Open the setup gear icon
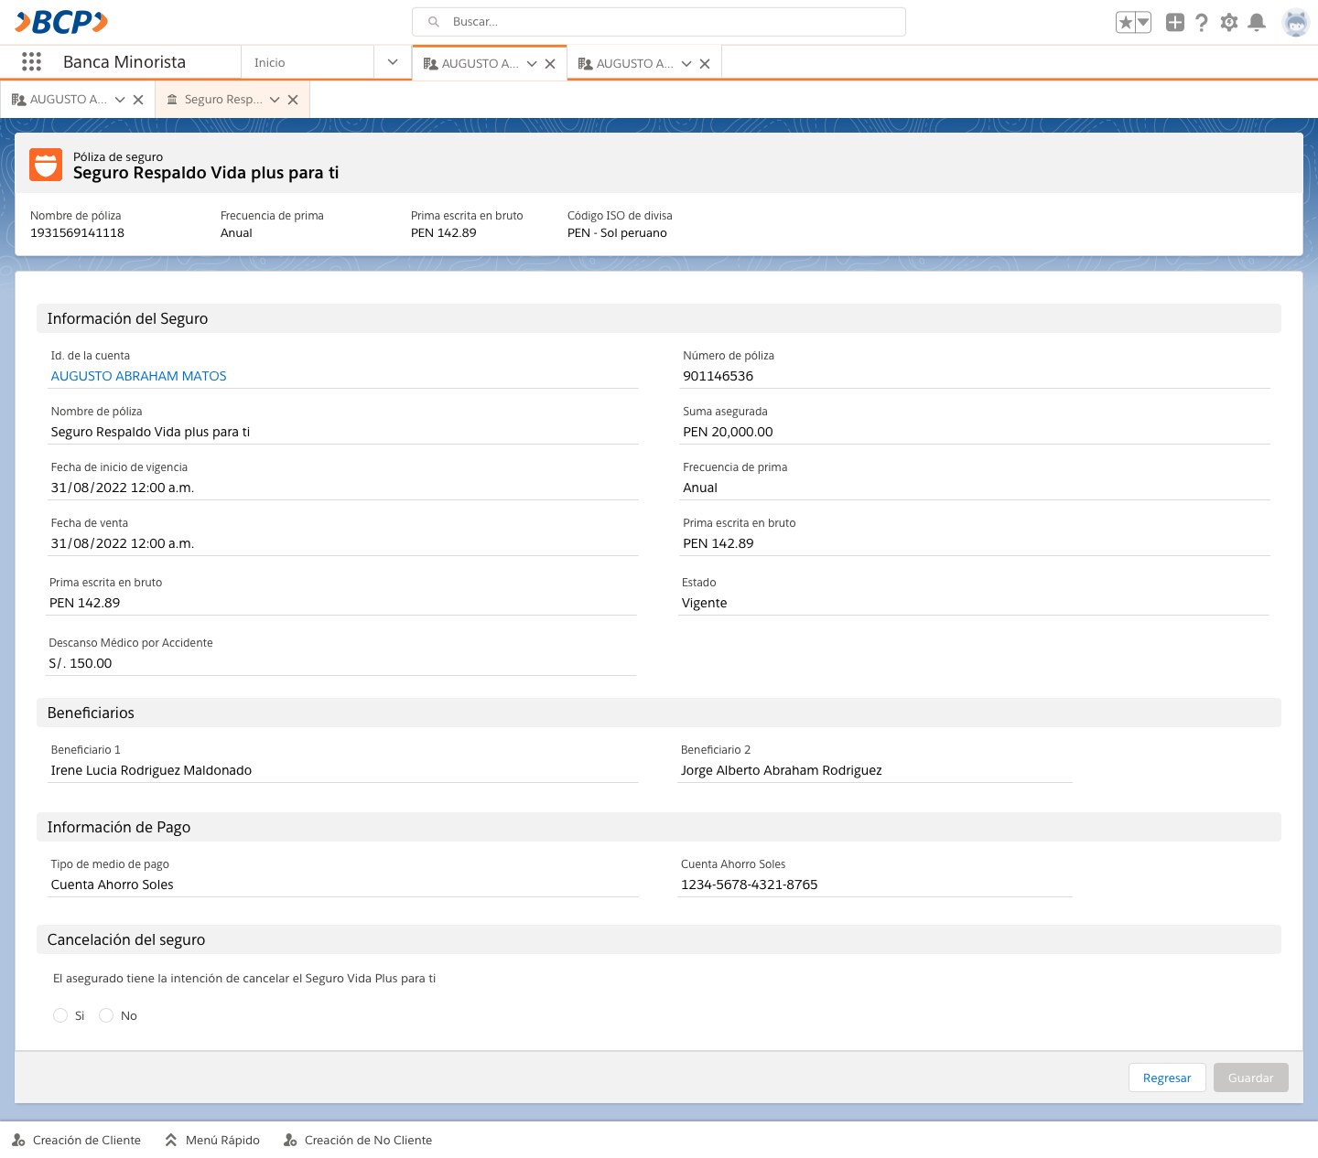The width and height of the screenshot is (1318, 1158). click(x=1229, y=23)
